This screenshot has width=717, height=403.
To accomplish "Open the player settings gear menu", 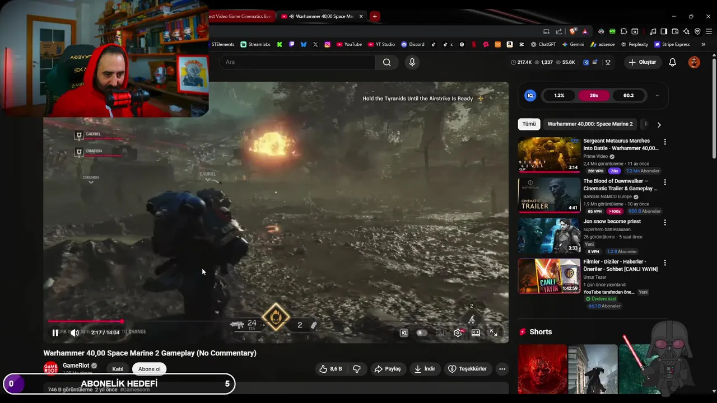I will point(458,332).
